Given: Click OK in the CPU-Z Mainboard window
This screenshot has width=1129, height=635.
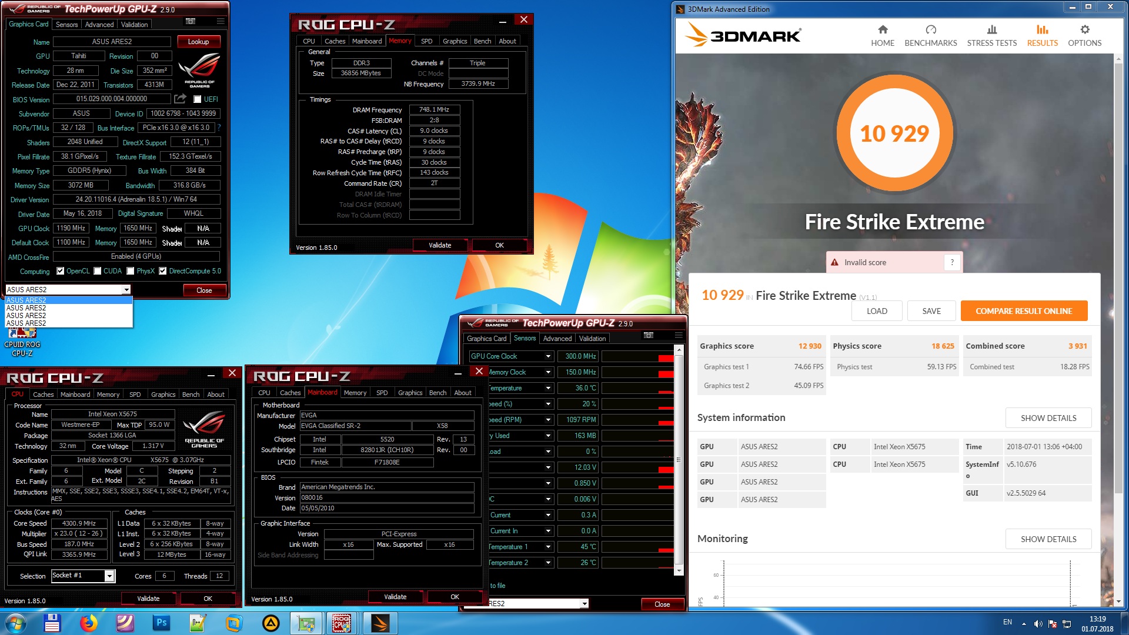Looking at the screenshot, I should coord(455,597).
